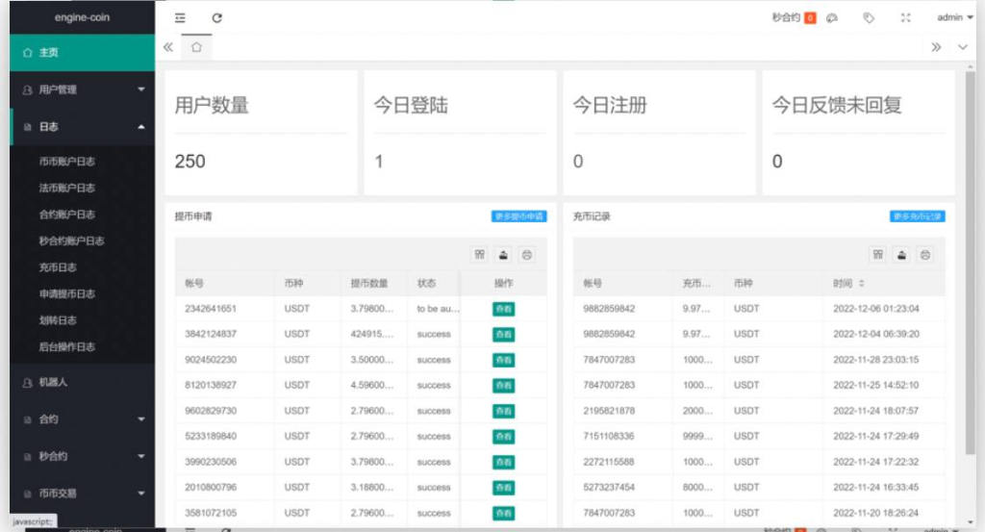Open 后台操作日志 submenu item

coord(67,346)
